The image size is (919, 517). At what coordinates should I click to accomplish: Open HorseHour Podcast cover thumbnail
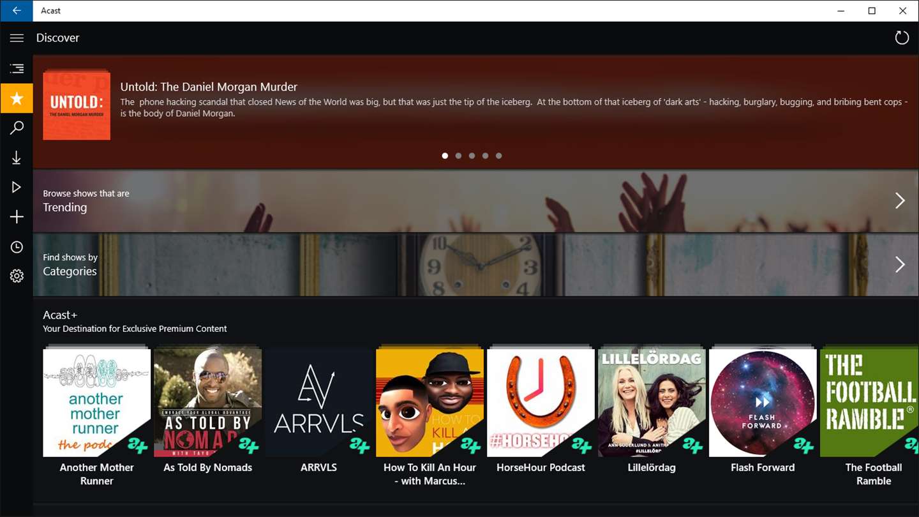coord(541,402)
